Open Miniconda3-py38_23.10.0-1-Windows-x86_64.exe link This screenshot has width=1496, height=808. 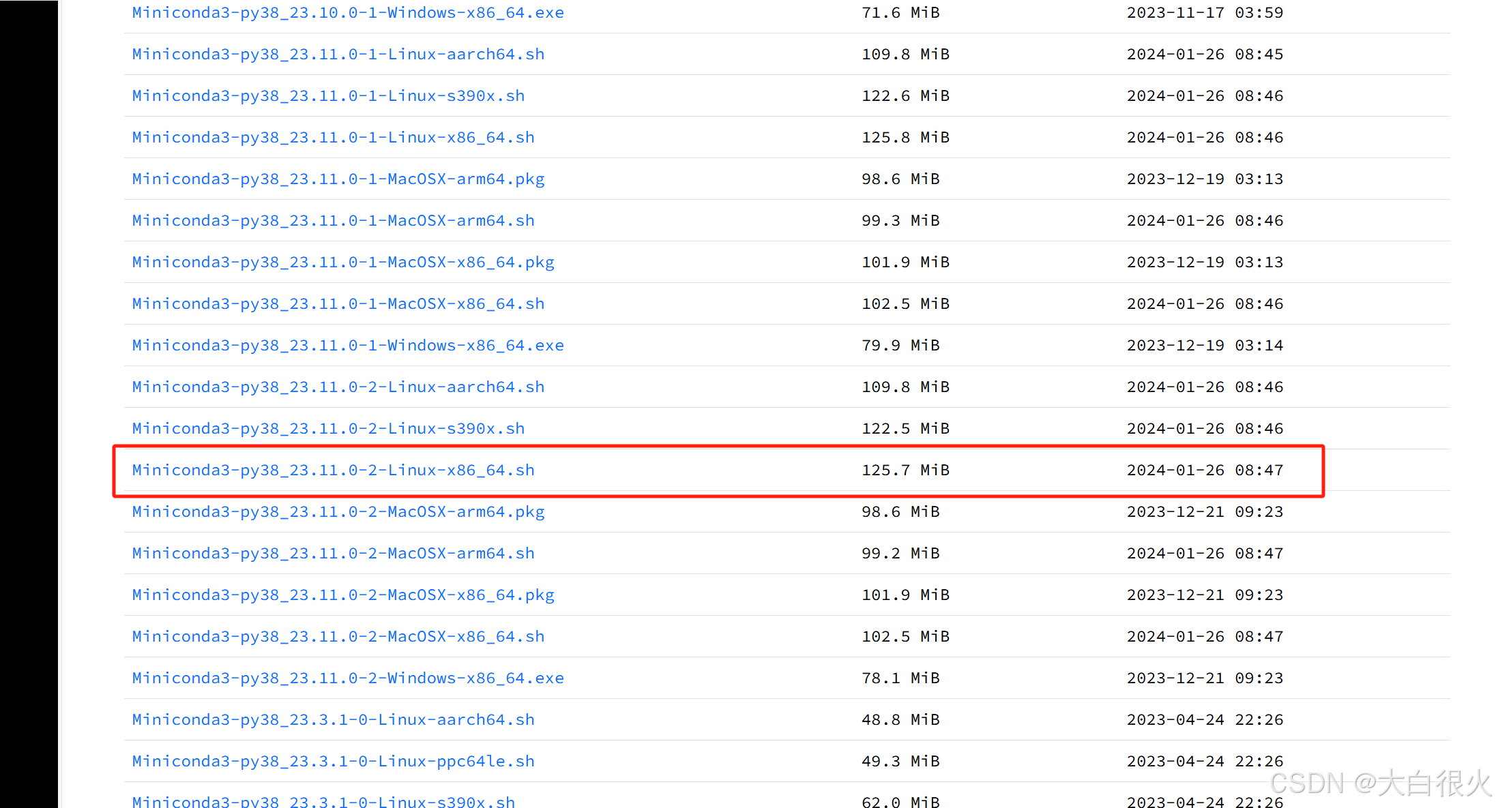[x=348, y=13]
